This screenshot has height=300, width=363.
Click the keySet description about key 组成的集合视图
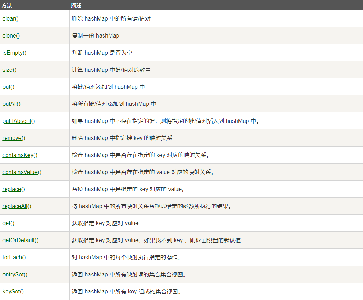click(x=126, y=291)
